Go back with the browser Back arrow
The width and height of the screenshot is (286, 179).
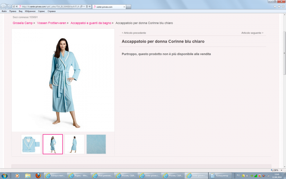(x=4, y=6)
